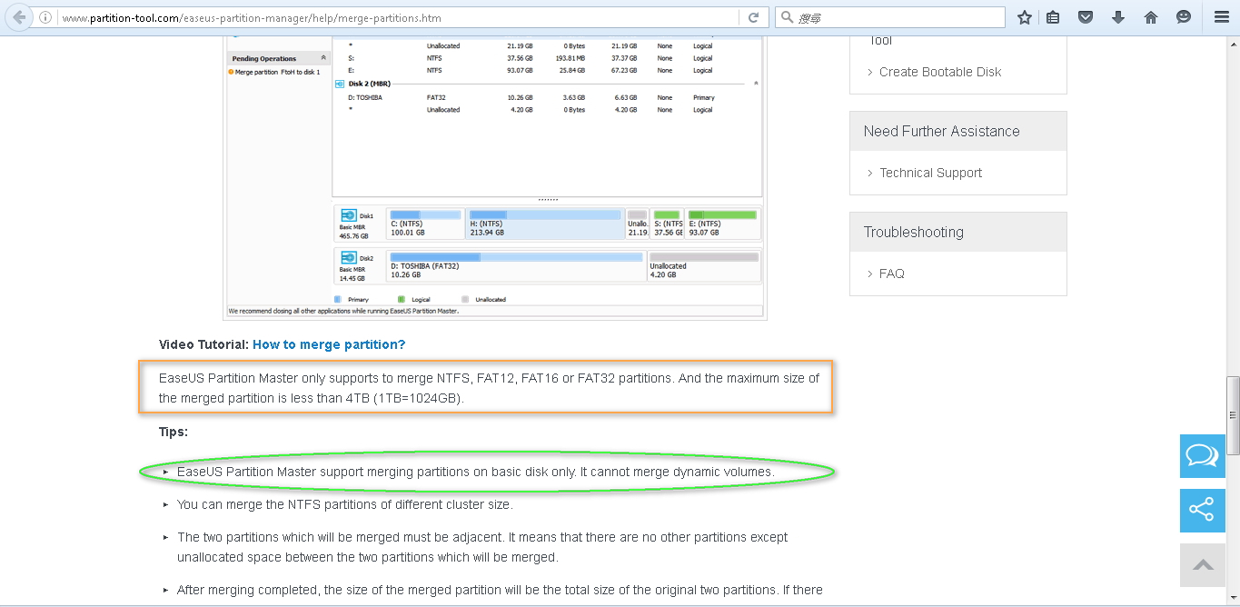The width and height of the screenshot is (1240, 607).
Task: Click the 'Video Tutorial:' label
Action: coord(203,344)
